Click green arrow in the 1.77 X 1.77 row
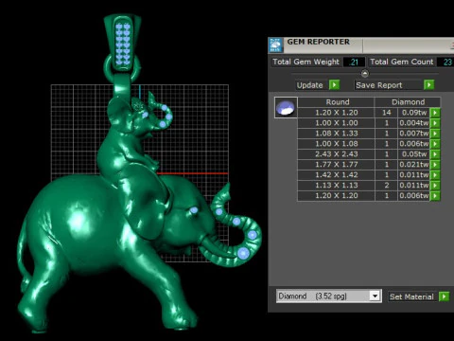 pos(435,165)
